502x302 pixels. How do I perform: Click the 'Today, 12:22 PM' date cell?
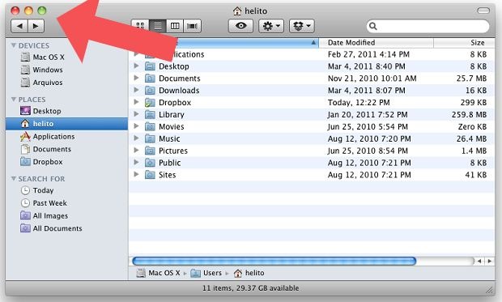point(359,103)
